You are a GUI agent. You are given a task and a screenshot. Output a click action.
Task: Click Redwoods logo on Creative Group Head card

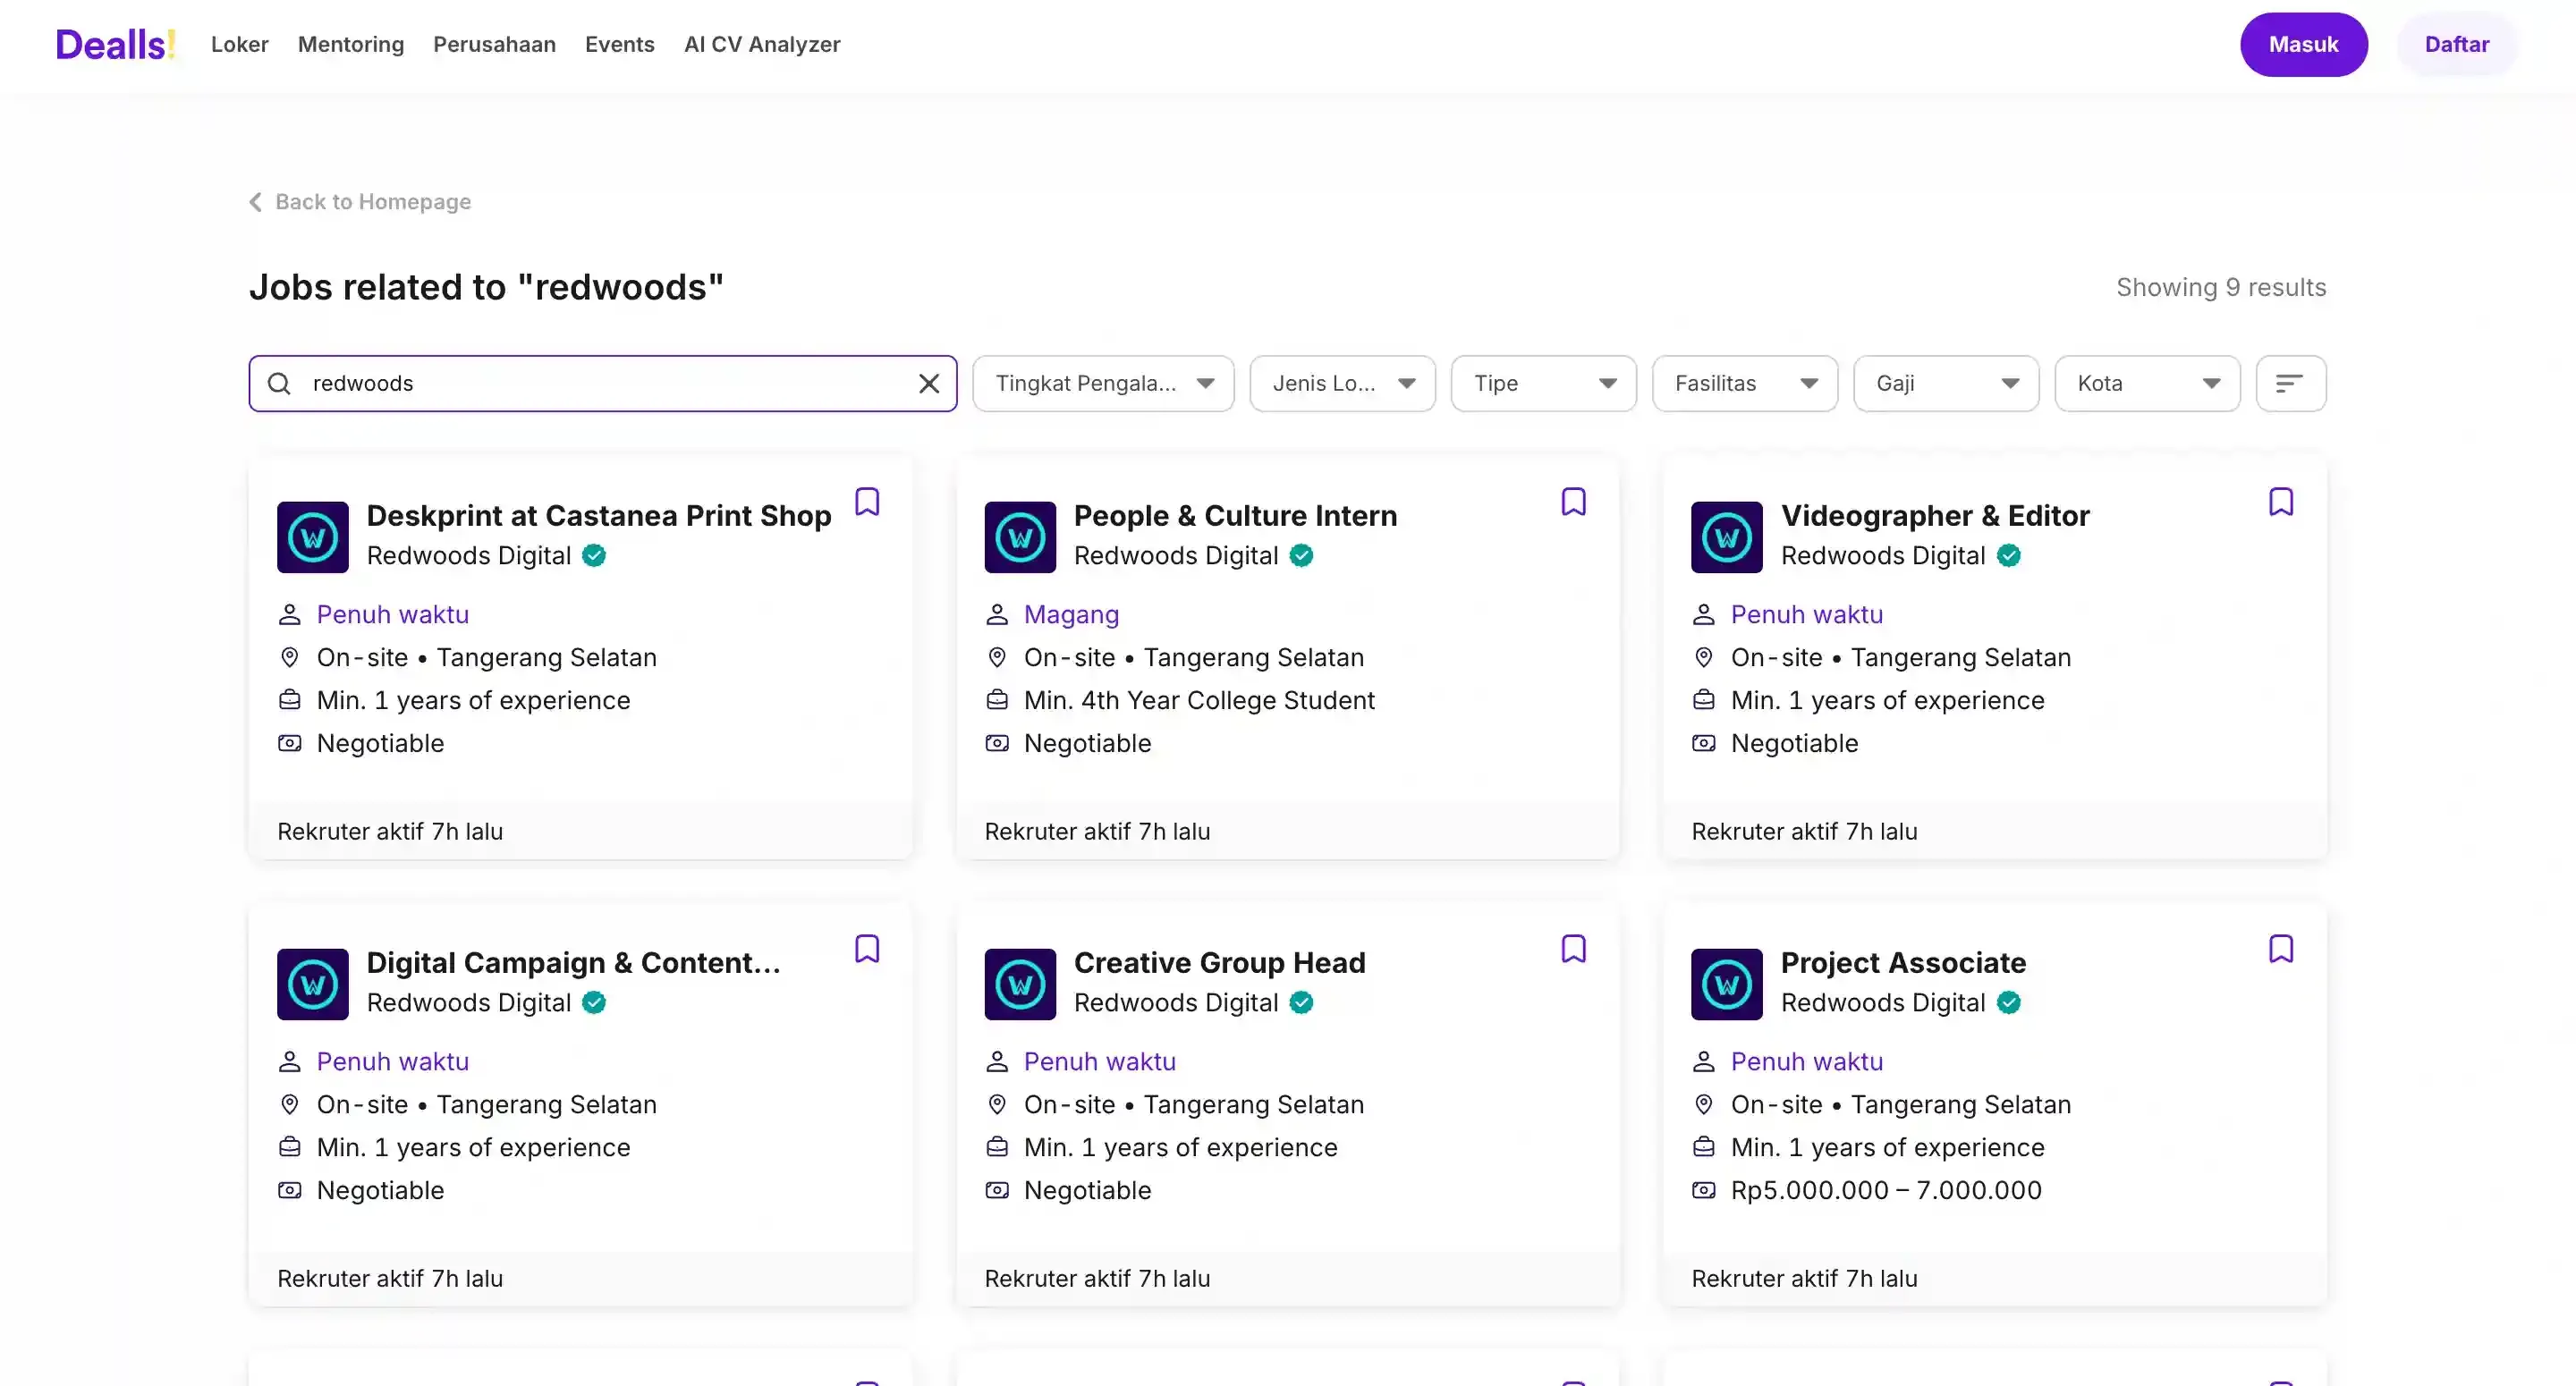click(x=1020, y=984)
